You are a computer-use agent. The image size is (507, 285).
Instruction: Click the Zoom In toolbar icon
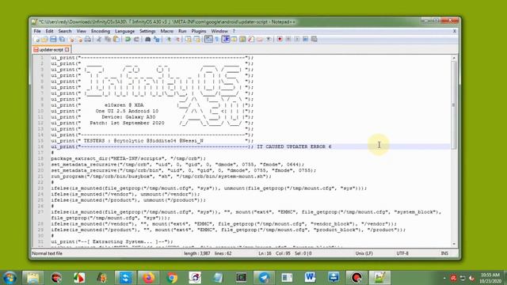click(169, 40)
